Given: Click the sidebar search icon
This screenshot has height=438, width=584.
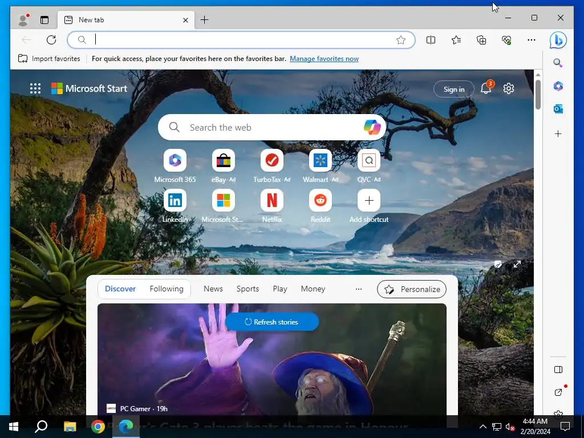Looking at the screenshot, I should (558, 63).
